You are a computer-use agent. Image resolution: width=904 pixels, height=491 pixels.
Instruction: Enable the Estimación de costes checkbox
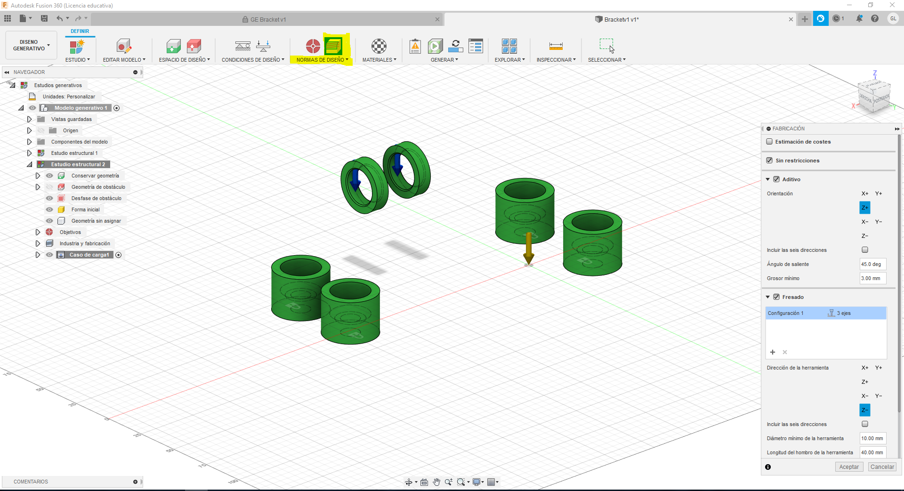click(x=769, y=142)
